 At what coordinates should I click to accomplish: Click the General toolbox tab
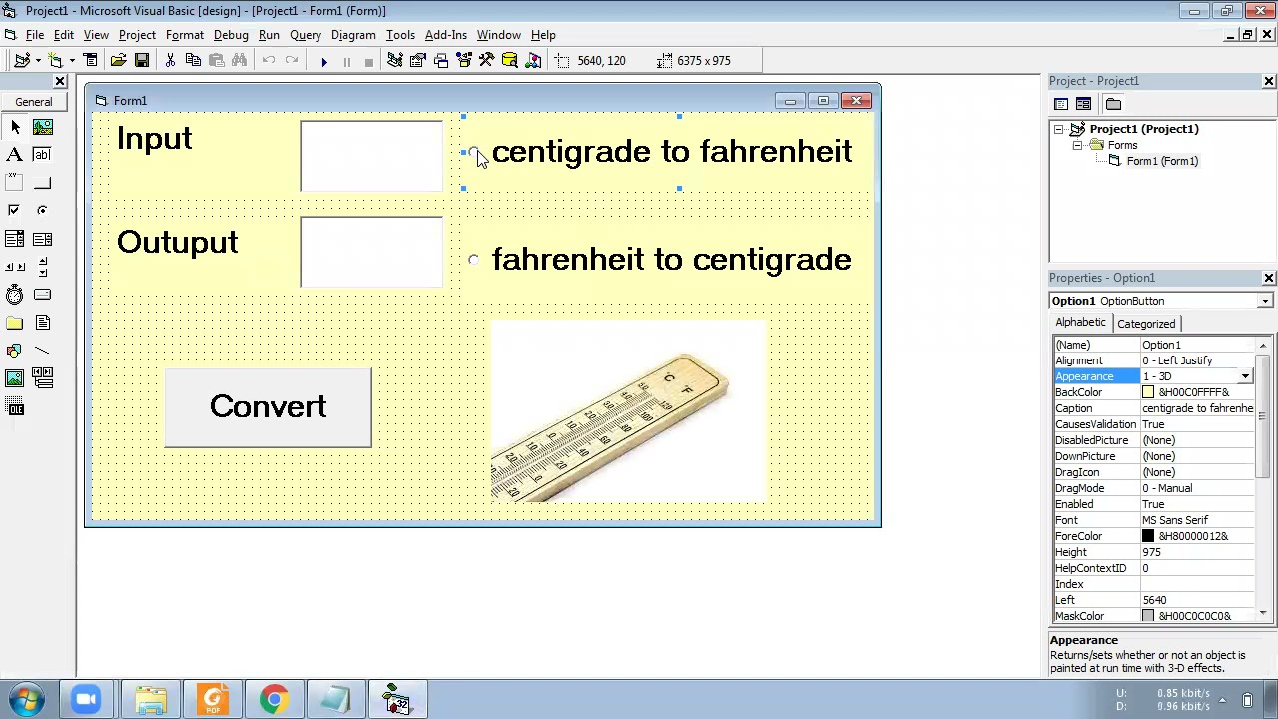(34, 102)
